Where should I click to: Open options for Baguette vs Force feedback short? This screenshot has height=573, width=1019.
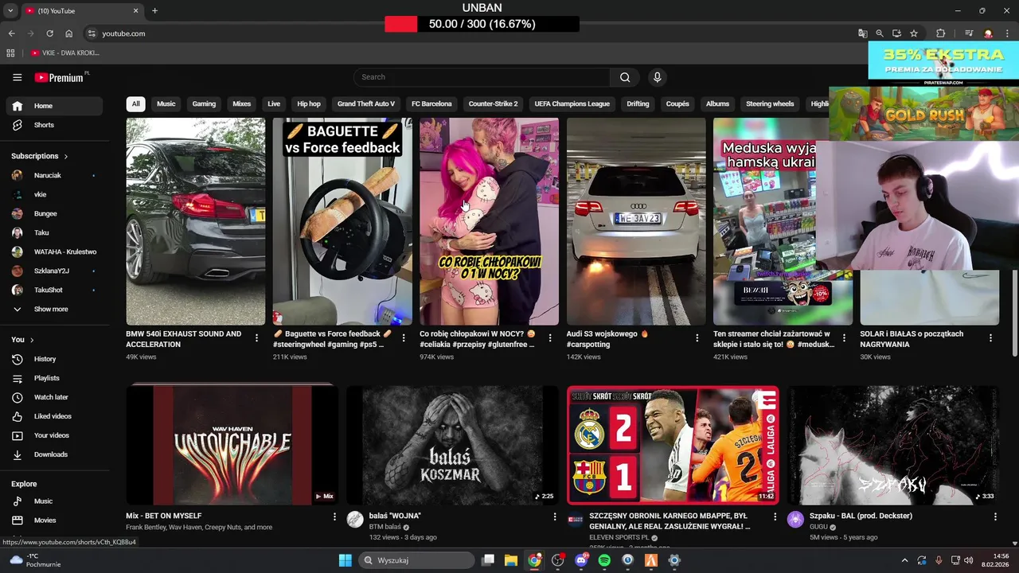coord(403,338)
